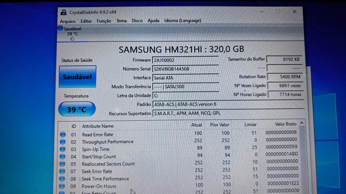346x194 pixels.
Task: Click the serial number field S26VJ9DB144508
Action: 185,69
